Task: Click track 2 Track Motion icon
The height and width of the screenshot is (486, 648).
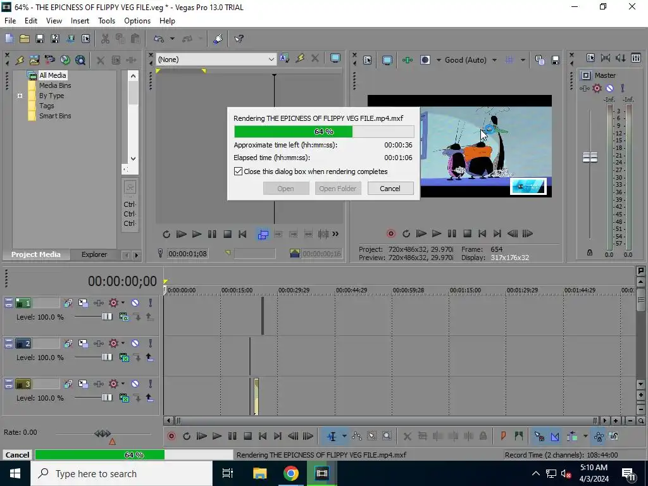Action: (83, 344)
